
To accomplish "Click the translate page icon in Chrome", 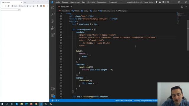I will [x=27, y=6].
